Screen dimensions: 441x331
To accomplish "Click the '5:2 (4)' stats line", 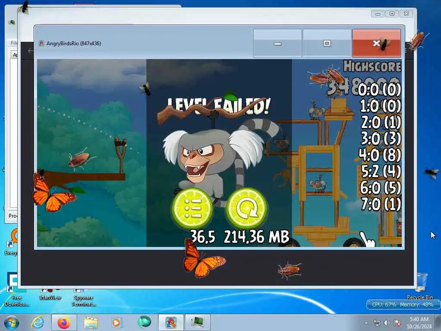I will pyautogui.click(x=381, y=171).
